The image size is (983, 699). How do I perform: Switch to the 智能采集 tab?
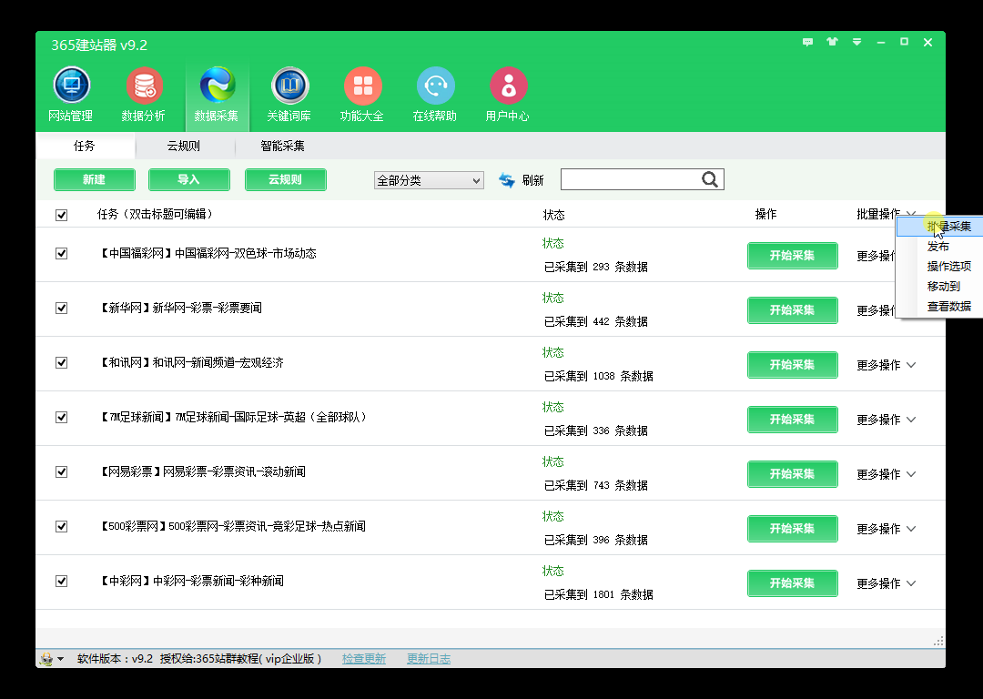(x=283, y=146)
